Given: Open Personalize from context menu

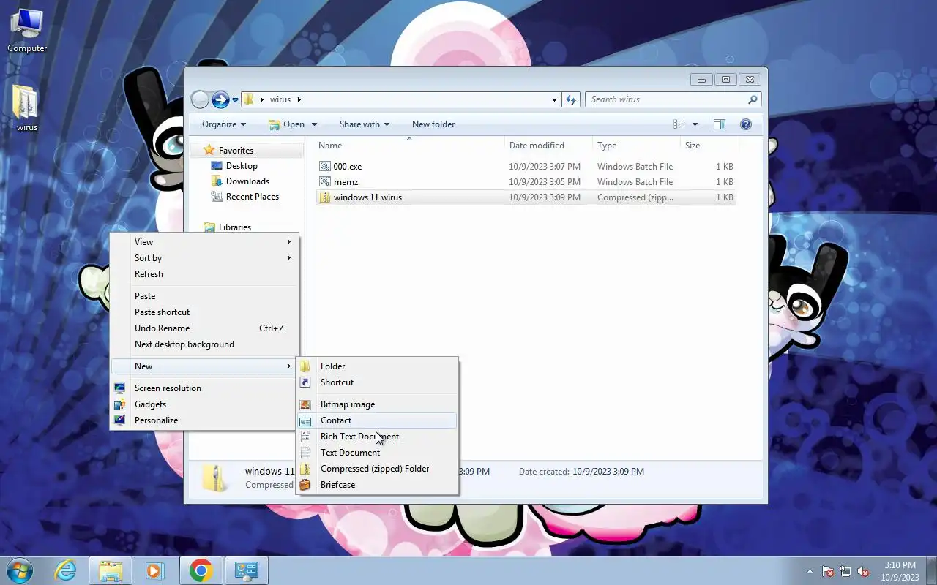Looking at the screenshot, I should 204,420.
